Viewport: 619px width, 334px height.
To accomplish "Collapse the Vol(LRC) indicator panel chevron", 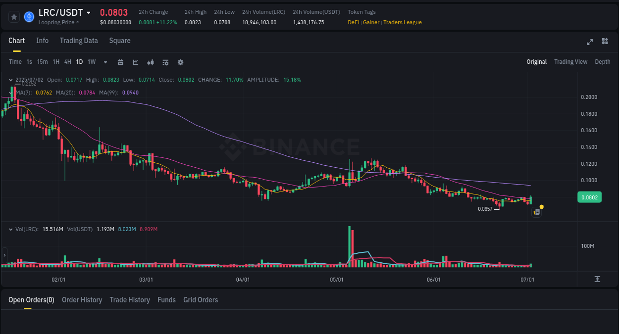I will tap(11, 229).
